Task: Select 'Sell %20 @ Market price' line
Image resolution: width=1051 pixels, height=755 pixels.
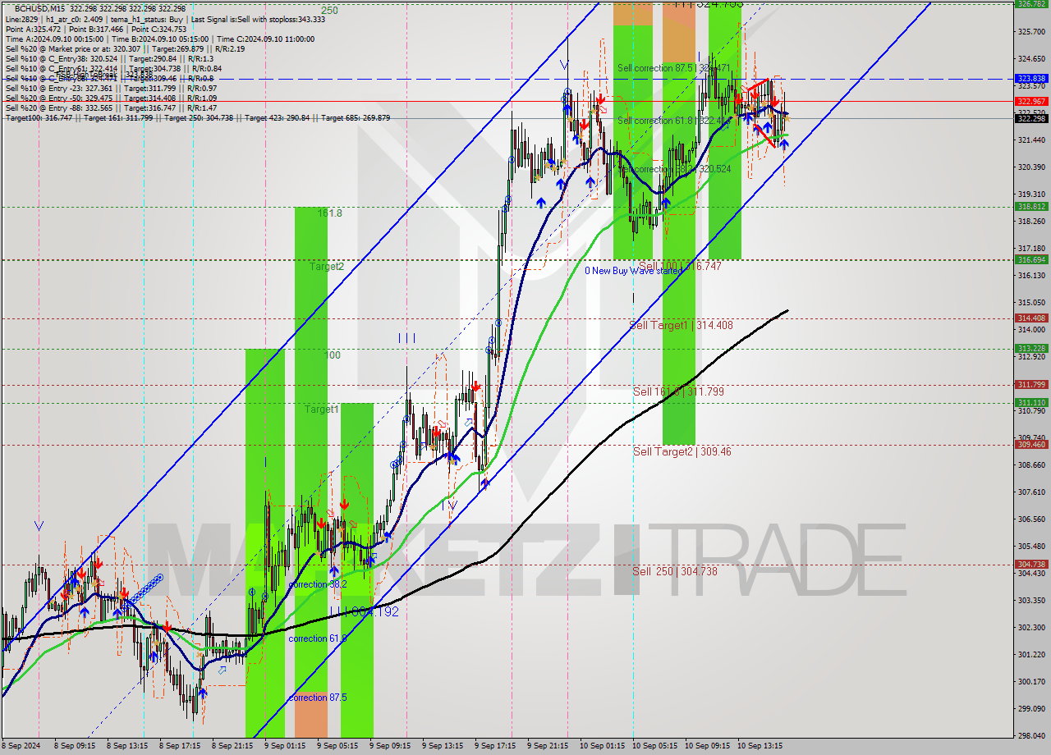Action: tap(125, 48)
